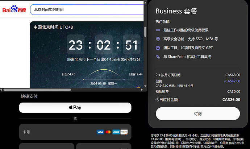The width and height of the screenshot is (250, 149).
Task: Click the seconds digits 51
Action: [x=132, y=45]
